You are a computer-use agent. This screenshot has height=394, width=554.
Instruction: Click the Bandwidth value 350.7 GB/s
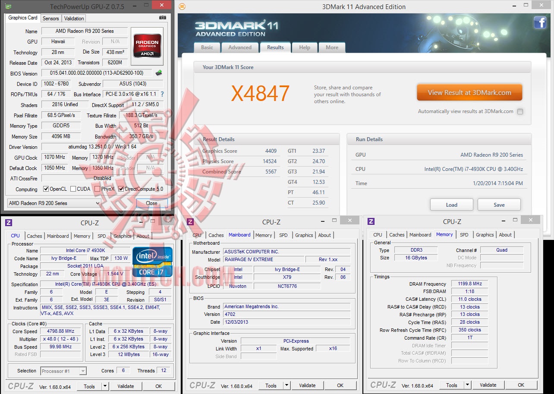141,136
